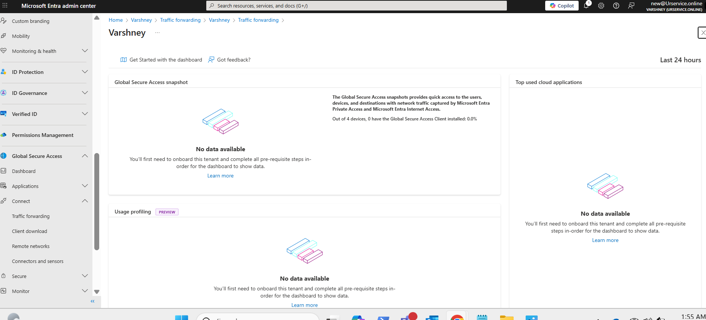Click the Custom branding sidebar icon
This screenshot has width=706, height=320.
point(3,21)
